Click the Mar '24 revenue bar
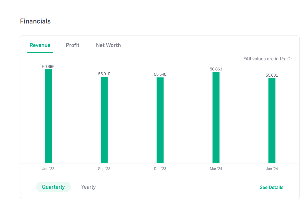306x220 pixels. click(x=216, y=117)
